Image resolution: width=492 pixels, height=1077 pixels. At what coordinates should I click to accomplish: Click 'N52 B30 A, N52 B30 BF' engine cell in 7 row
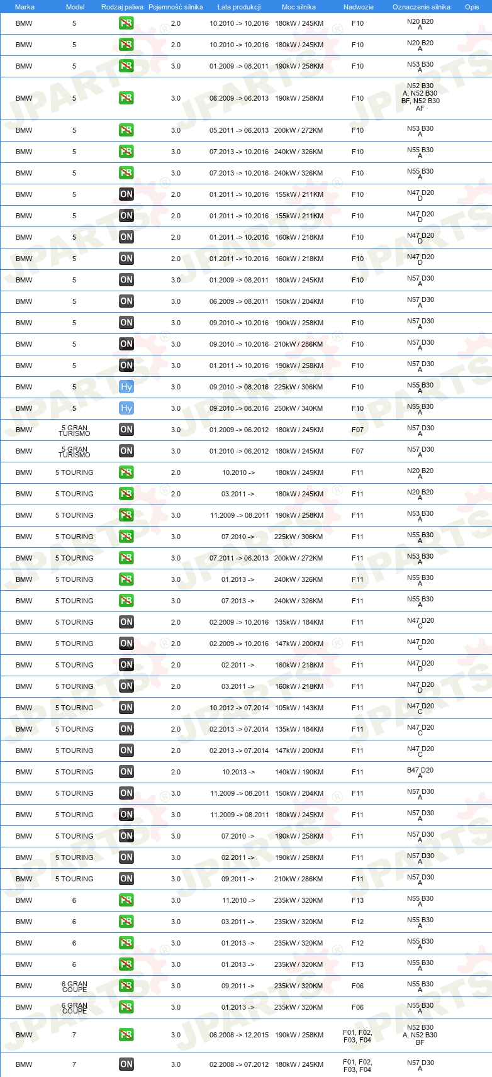tap(420, 1035)
